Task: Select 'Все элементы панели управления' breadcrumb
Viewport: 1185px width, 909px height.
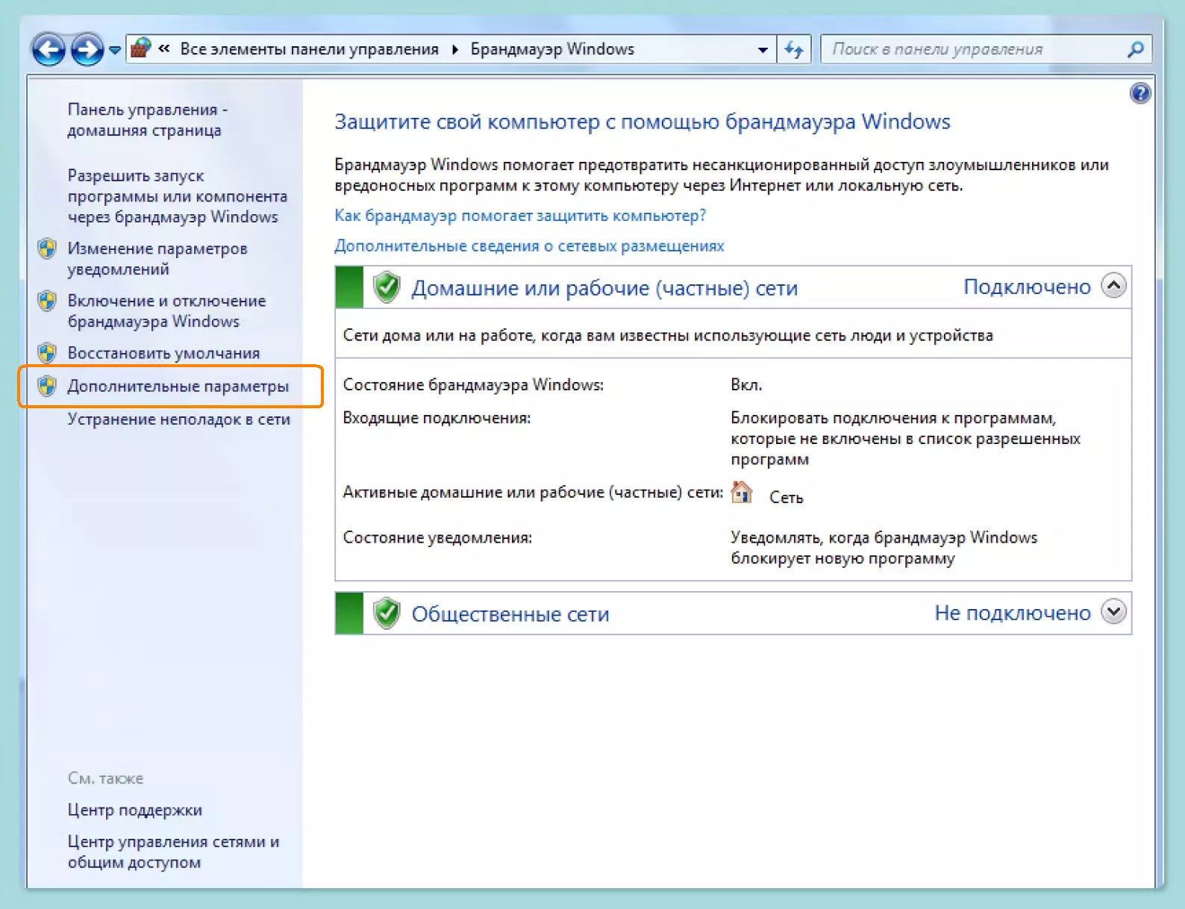Action: (309, 49)
